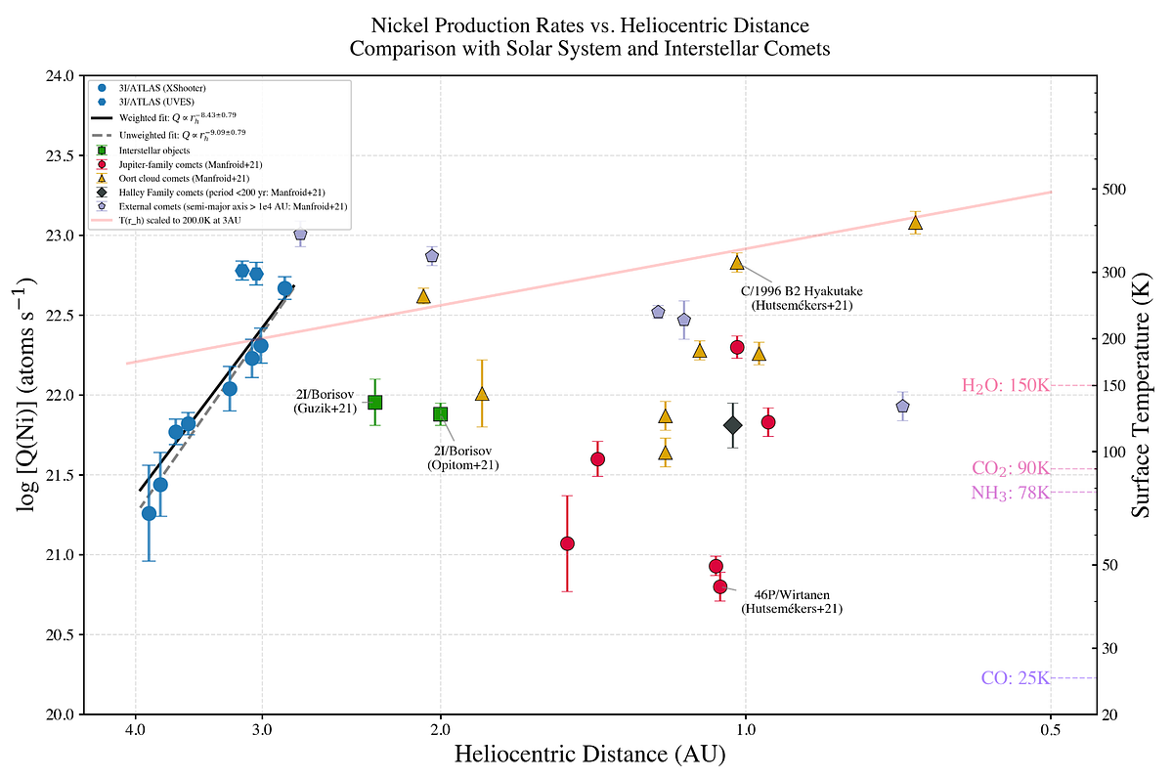The image size is (1173, 778).
Task: Click the 2I/Borisov (Opitom+21) label
Action: [x=462, y=458]
